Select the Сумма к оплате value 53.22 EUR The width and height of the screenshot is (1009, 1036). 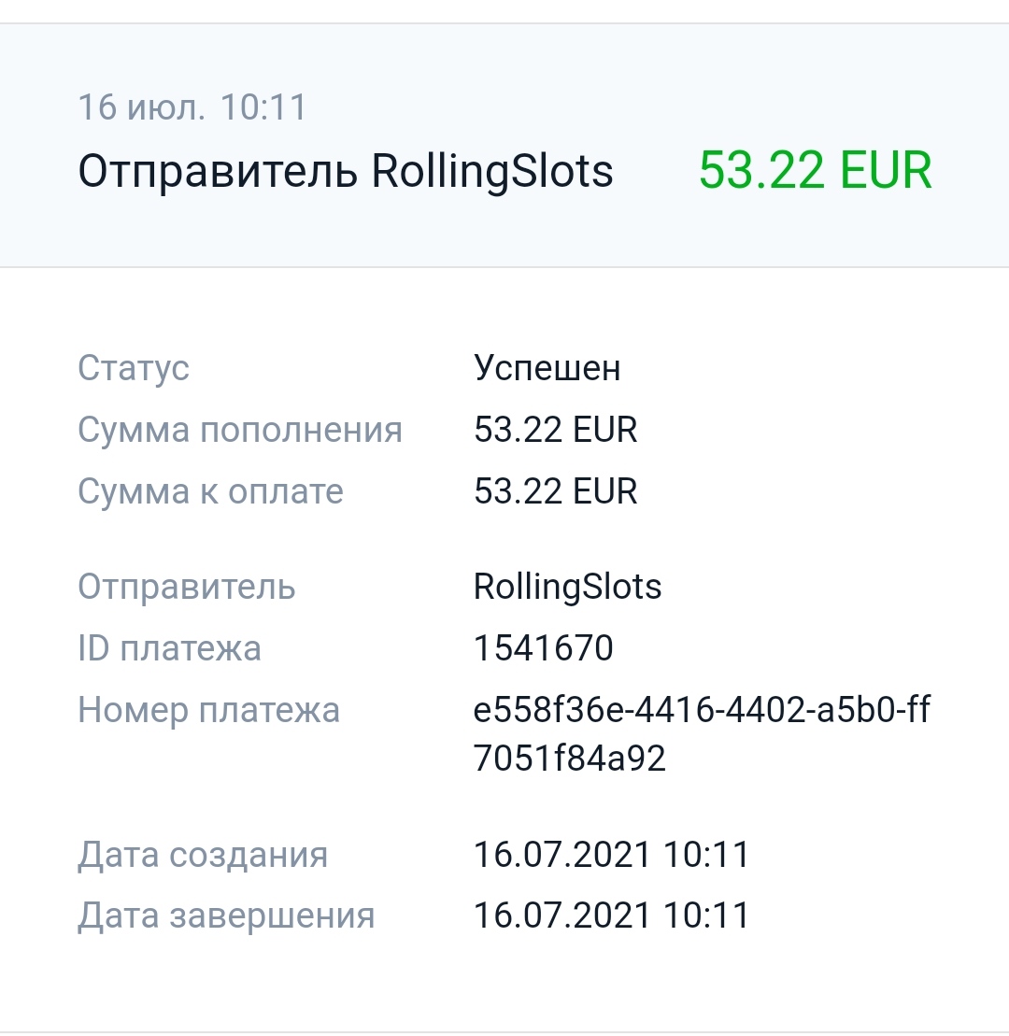click(555, 491)
